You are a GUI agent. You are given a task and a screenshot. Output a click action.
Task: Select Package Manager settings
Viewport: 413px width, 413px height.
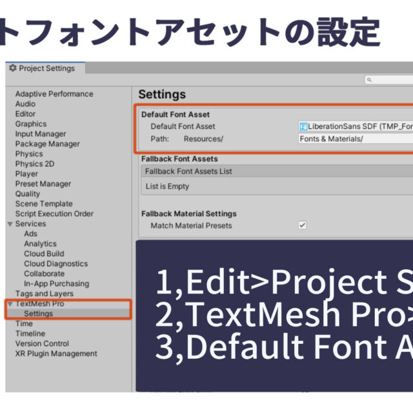(47, 144)
